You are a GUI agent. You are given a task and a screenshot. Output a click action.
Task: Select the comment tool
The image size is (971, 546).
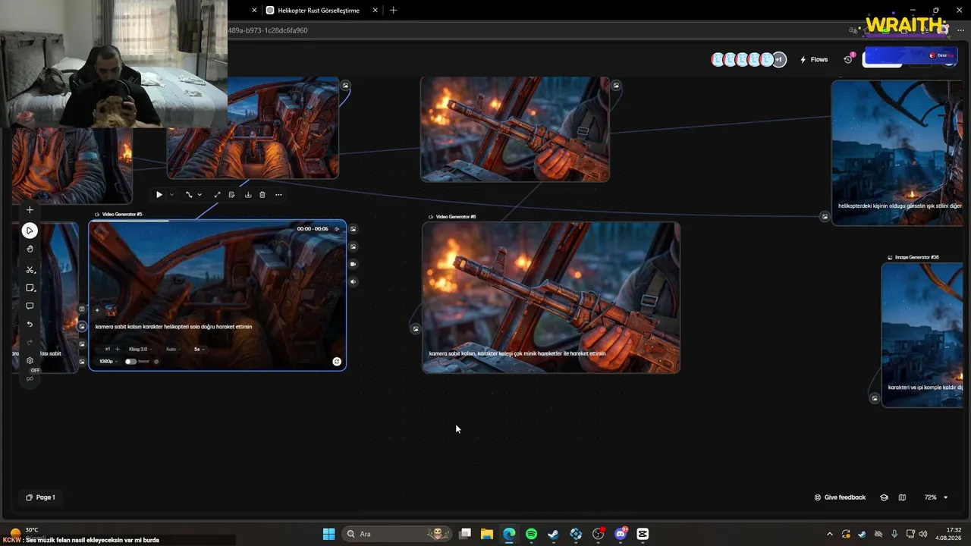coord(30,306)
